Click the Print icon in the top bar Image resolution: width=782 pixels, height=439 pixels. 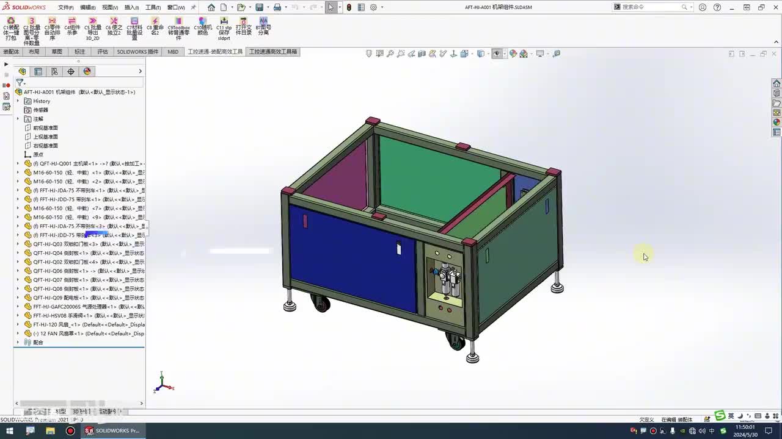(x=277, y=7)
